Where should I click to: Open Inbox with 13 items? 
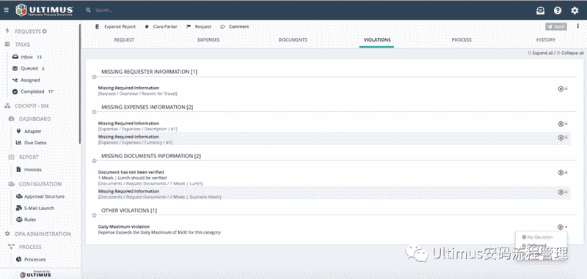click(27, 57)
